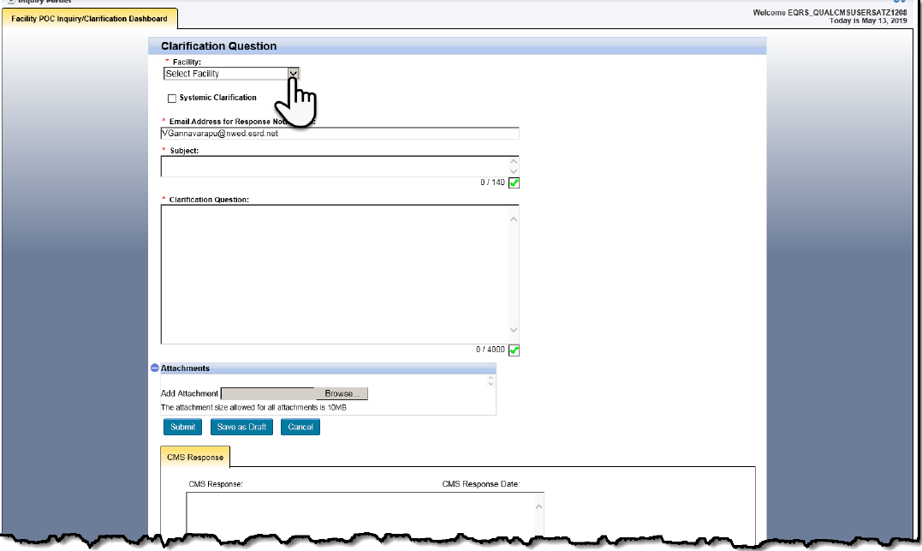Image resolution: width=922 pixels, height=551 pixels.
Task: Open Facility POC Inquiry/Clarification Dashboard tab
Action: [x=89, y=19]
